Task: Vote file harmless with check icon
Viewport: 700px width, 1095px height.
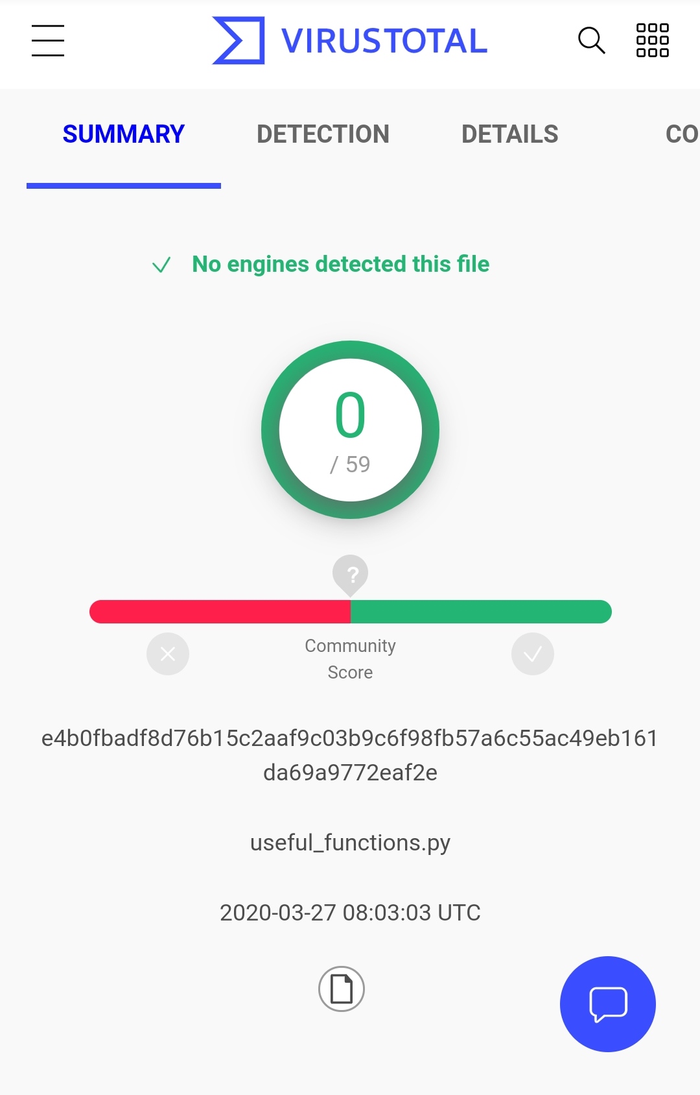Action: (532, 654)
